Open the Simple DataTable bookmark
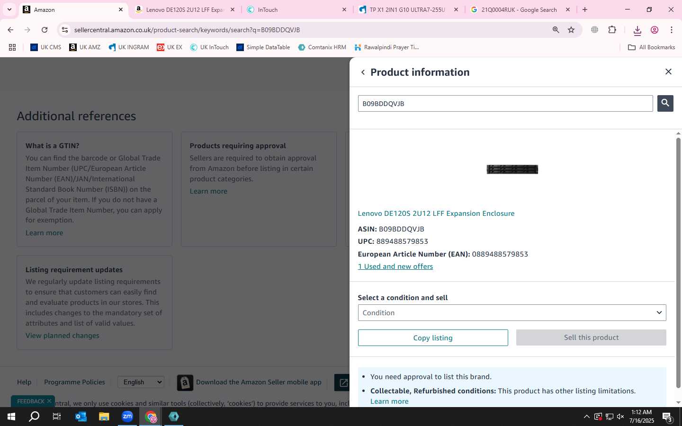Image resolution: width=682 pixels, height=426 pixels. coord(263,47)
